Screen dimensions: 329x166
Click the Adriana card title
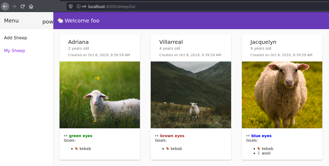pos(78,42)
